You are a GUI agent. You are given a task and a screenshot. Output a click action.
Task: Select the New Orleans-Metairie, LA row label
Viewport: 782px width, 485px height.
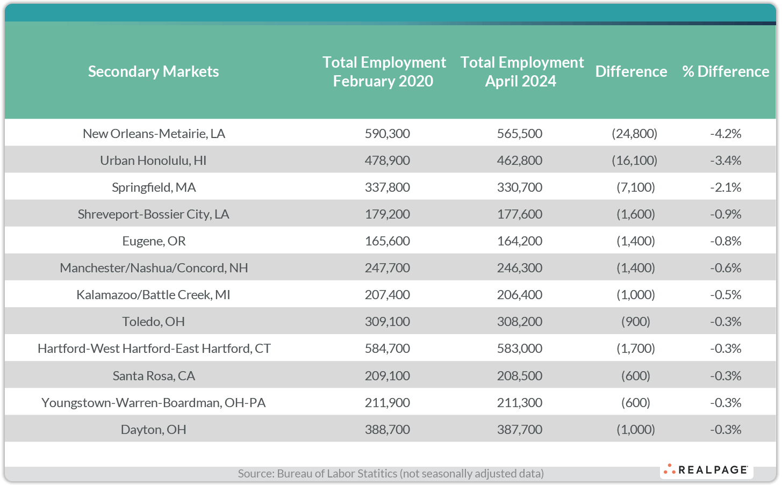click(154, 134)
